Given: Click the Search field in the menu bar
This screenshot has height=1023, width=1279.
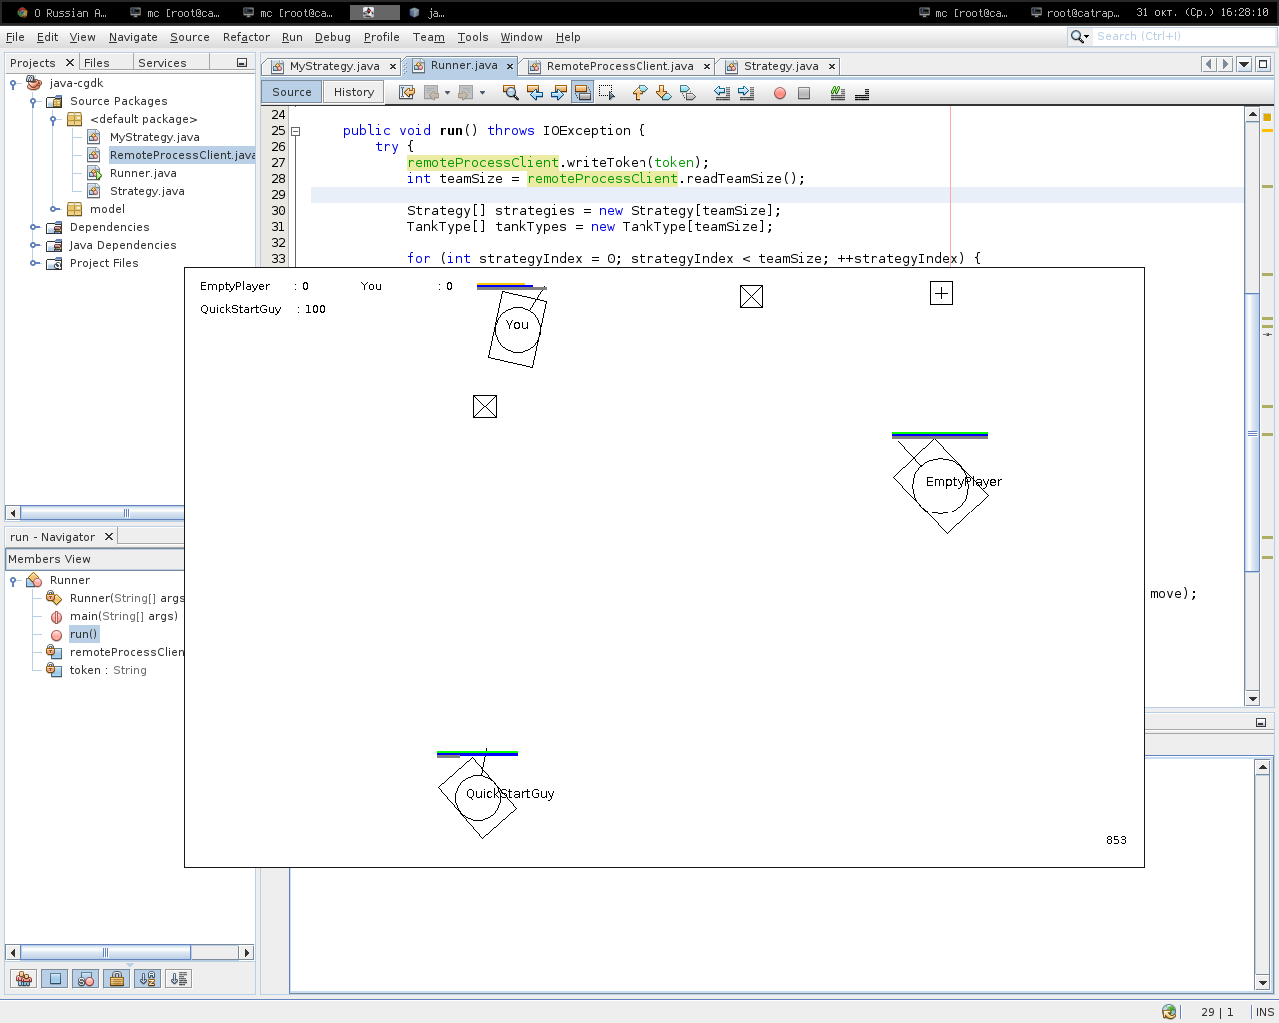Looking at the screenshot, I should pyautogui.click(x=1179, y=36).
